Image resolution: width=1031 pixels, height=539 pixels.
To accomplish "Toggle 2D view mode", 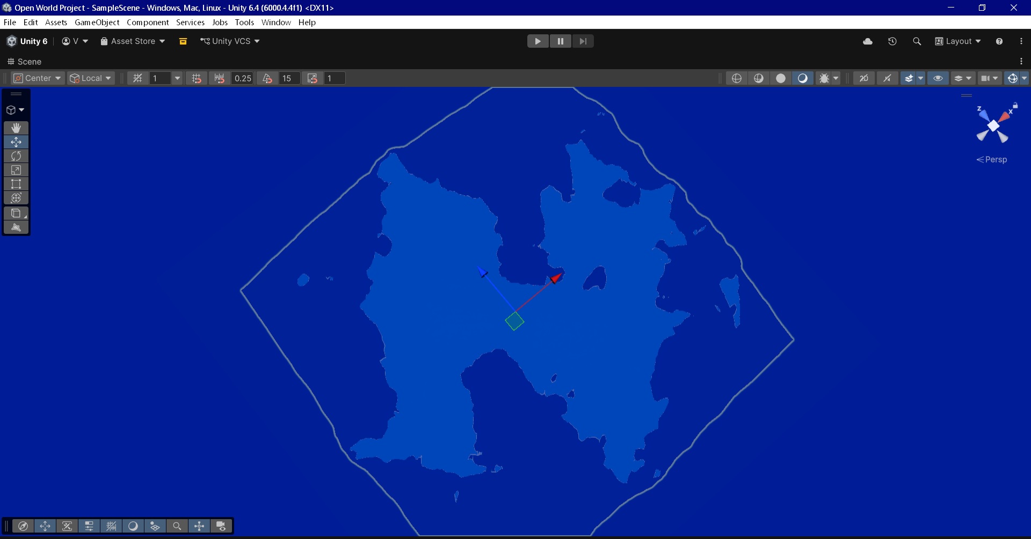I will pyautogui.click(x=863, y=78).
